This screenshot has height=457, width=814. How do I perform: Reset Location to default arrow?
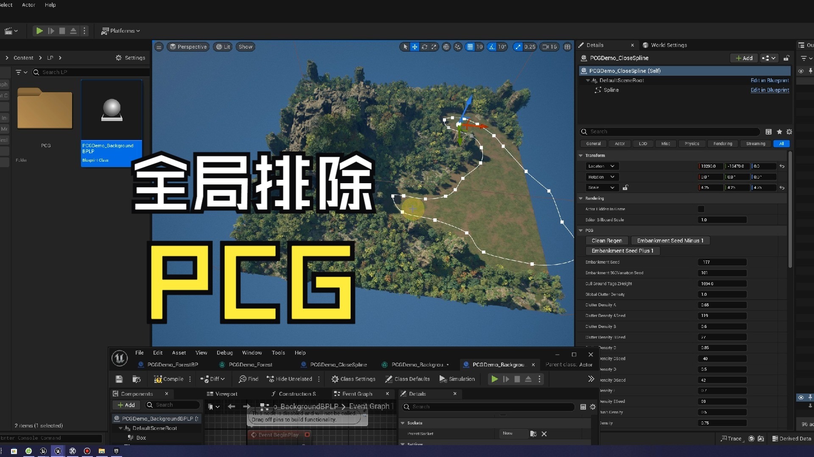click(x=782, y=166)
